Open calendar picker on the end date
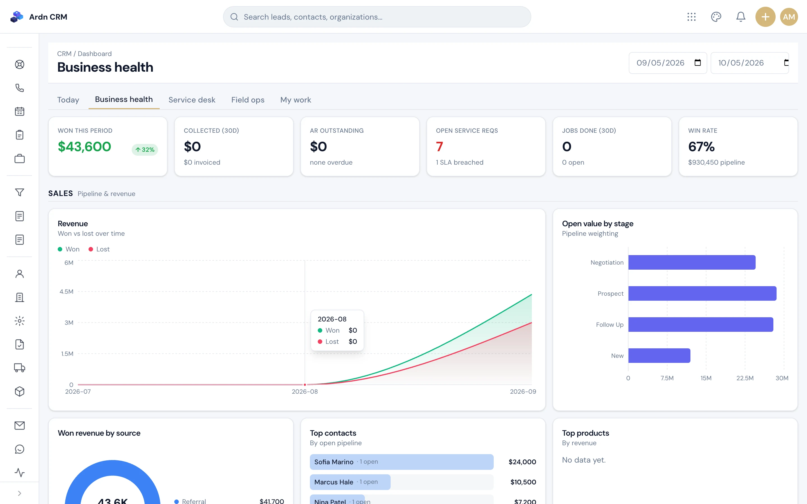The width and height of the screenshot is (807, 504). coord(786,63)
